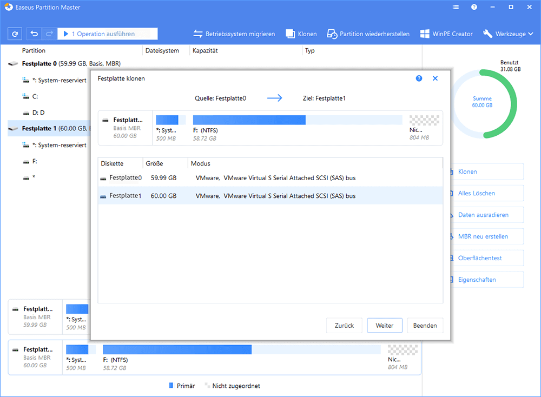
Task: Click Alles Löschen in side panel
Action: [486, 193]
